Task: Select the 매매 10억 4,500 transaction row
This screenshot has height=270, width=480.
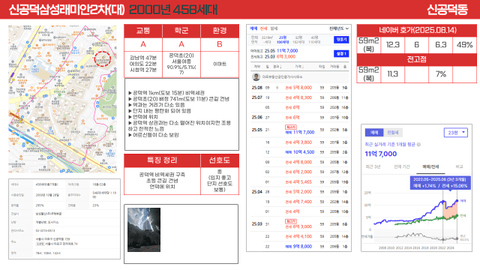Action: [300, 152]
